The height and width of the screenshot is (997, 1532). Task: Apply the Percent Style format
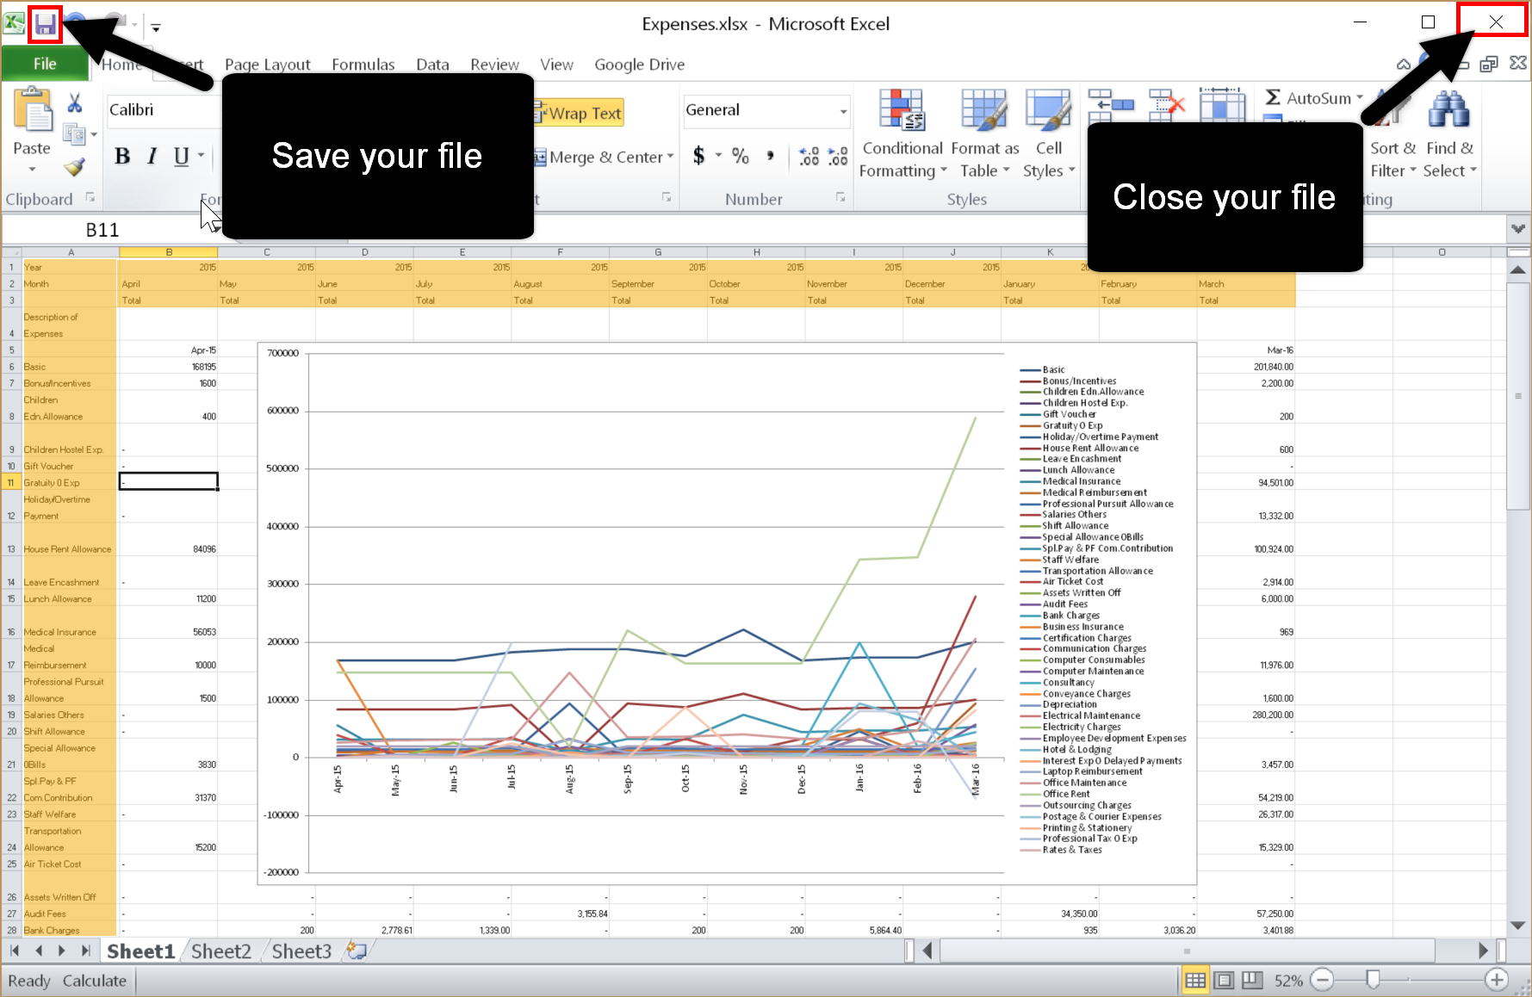pos(741,156)
